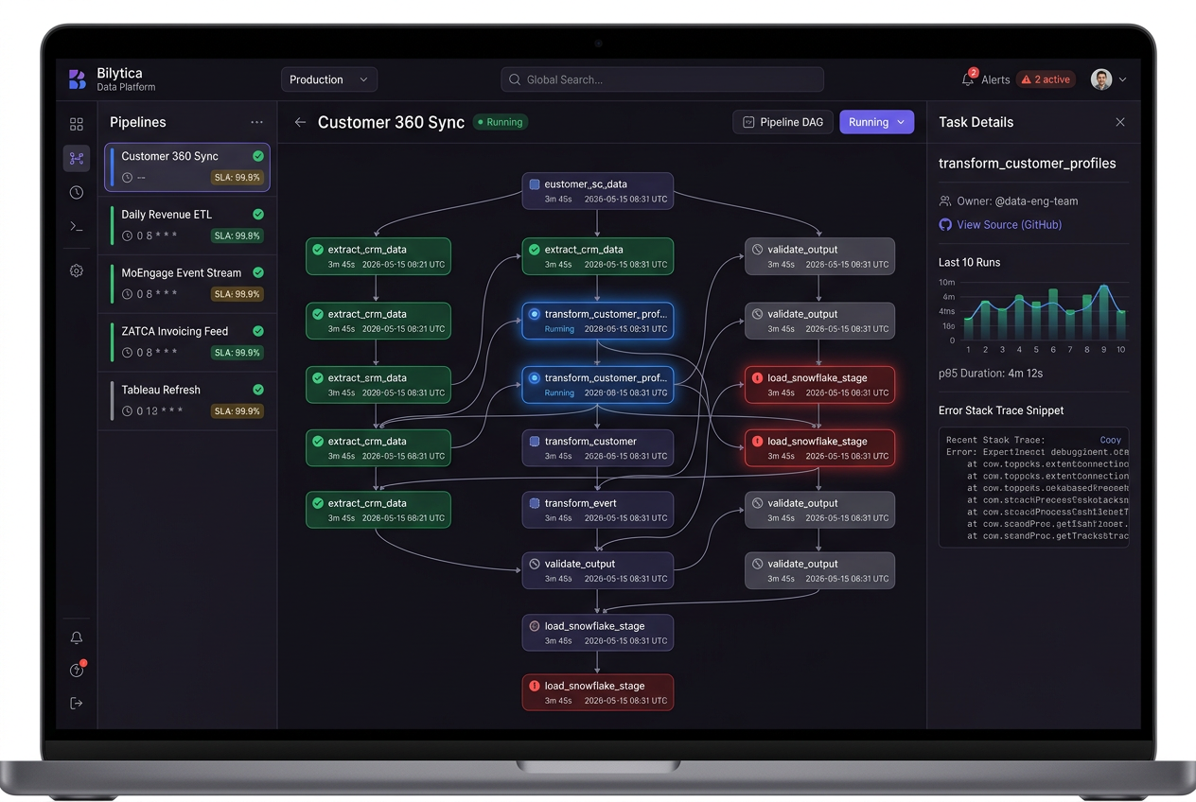Open the ZATCA Invoicing Feed pipeline
This screenshot has width=1196, height=802.
click(187, 342)
